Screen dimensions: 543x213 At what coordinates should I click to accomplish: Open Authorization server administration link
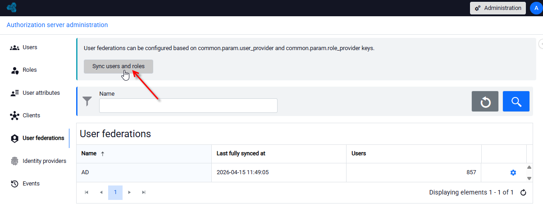57,25
